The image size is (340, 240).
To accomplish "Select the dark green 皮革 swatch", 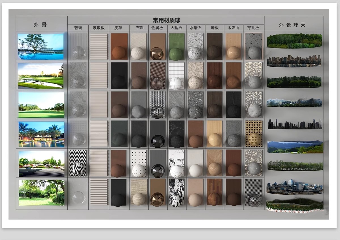I will pyautogui.click(x=118, y=134).
